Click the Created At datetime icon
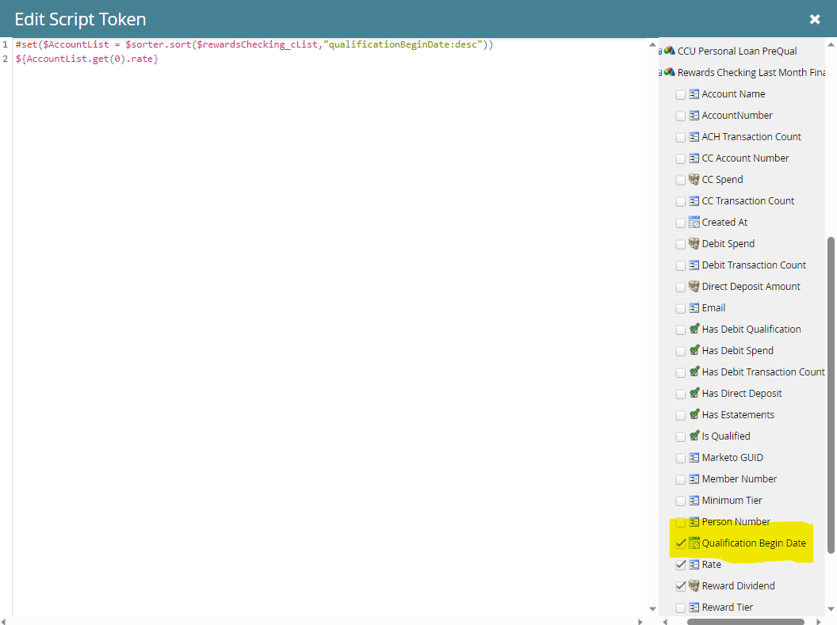This screenshot has height=625, width=837. (694, 223)
